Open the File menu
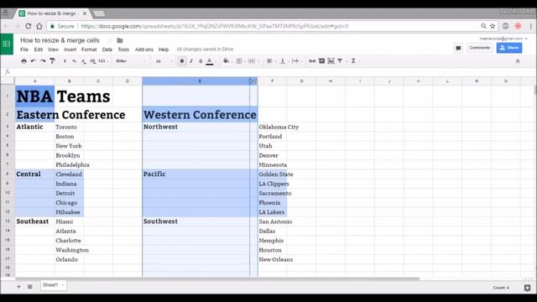This screenshot has width=537, height=302. pos(24,49)
